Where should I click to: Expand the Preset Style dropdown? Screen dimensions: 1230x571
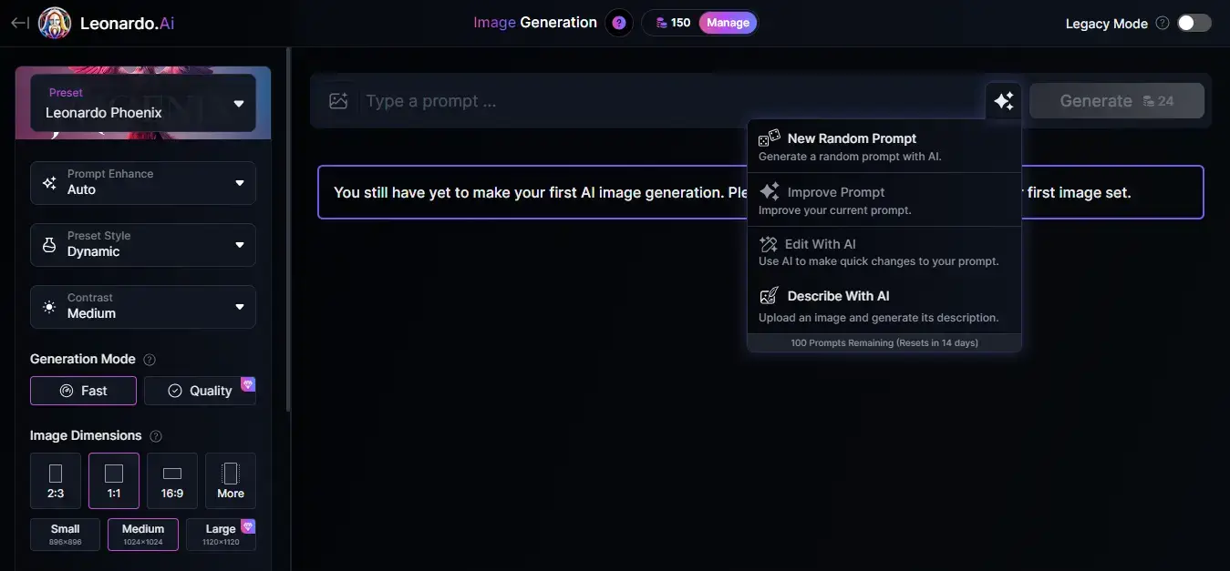tap(143, 244)
